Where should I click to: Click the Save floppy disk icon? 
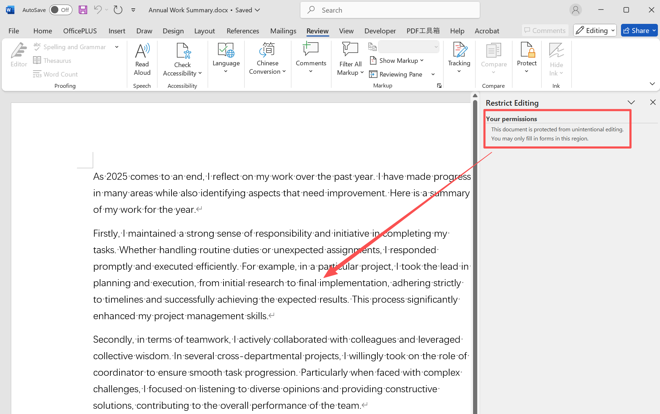(83, 10)
